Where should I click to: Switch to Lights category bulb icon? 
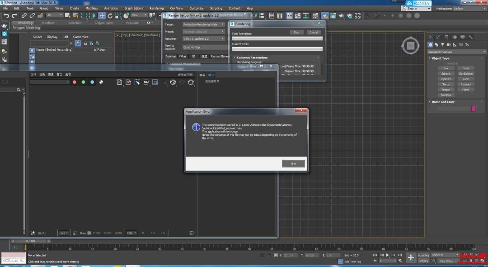[x=442, y=44]
